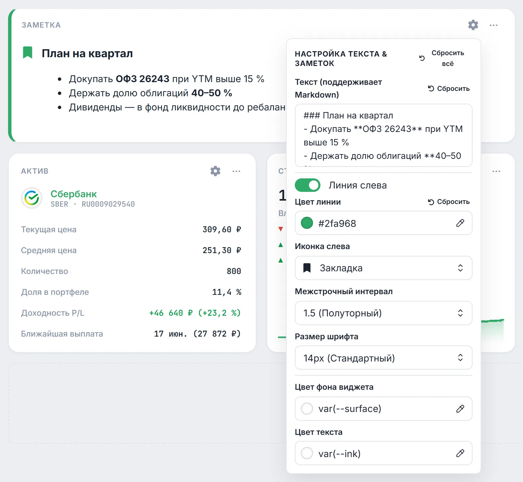Click the var(--ink) text color swatch

[x=307, y=453]
